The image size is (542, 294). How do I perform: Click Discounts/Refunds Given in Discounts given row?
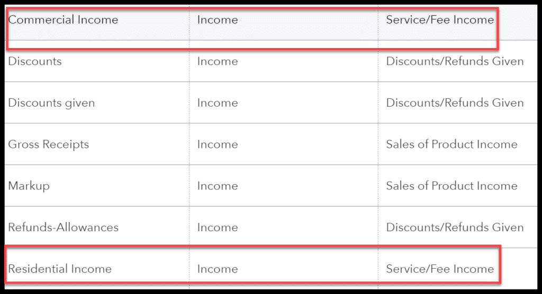(455, 103)
